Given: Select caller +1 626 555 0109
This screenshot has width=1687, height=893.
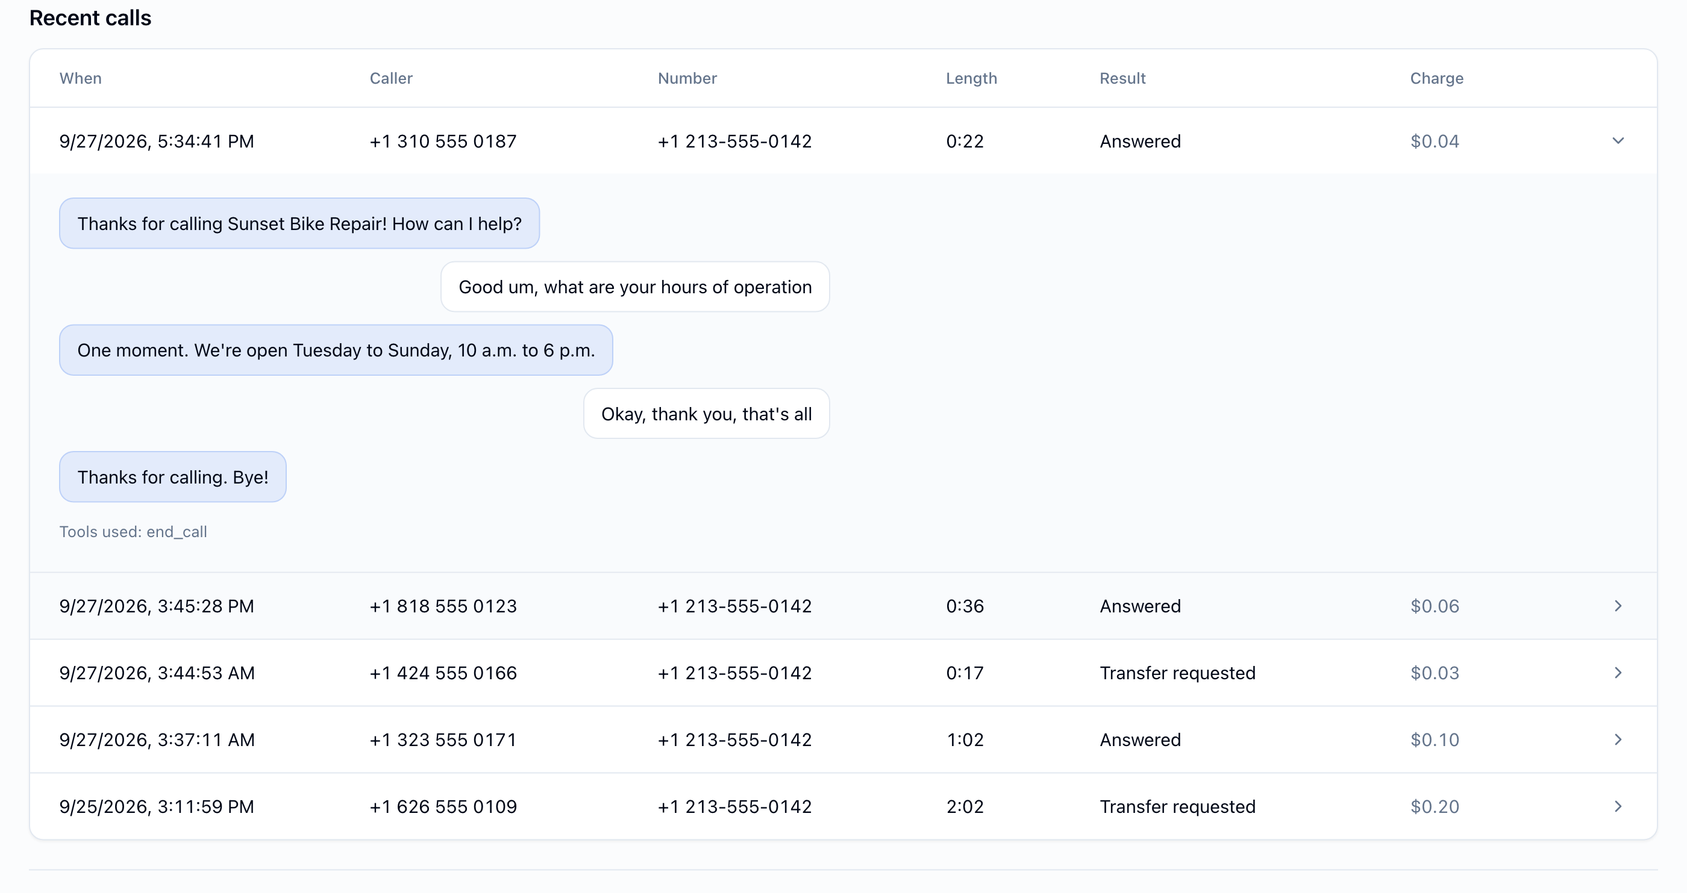Looking at the screenshot, I should (x=443, y=806).
